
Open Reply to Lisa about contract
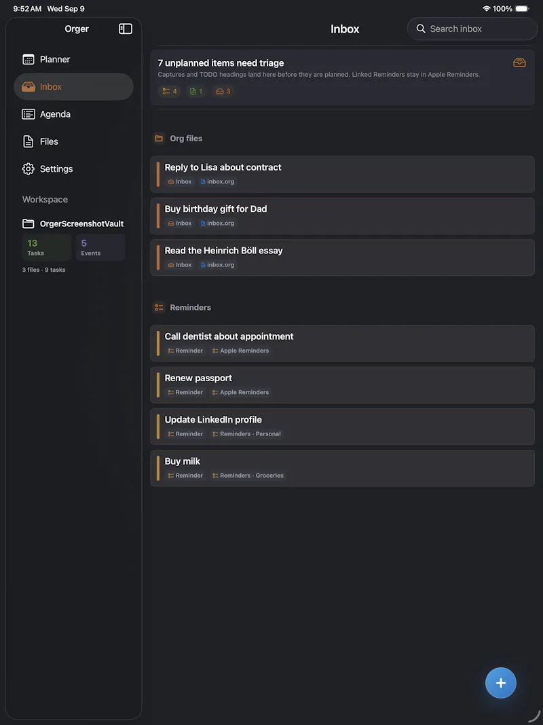click(x=343, y=175)
